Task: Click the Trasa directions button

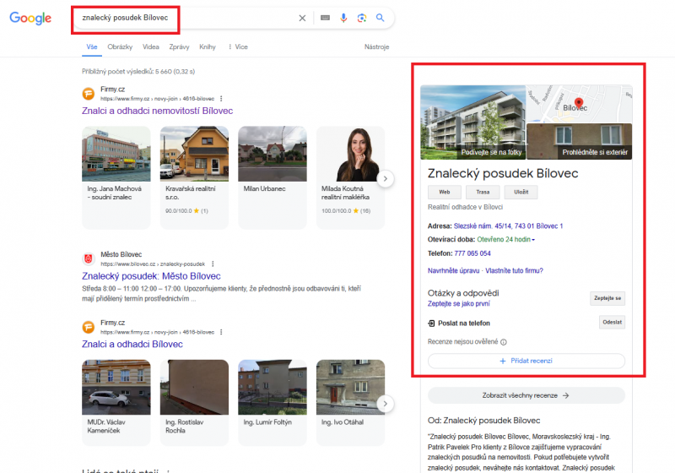Action: point(483,192)
